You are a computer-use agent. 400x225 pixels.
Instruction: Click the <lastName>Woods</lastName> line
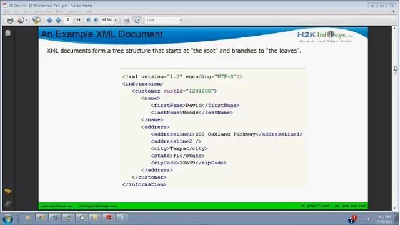tap(192, 112)
